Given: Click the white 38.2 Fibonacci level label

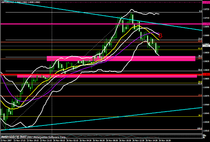Looking at the screenshot, I should (200, 56).
